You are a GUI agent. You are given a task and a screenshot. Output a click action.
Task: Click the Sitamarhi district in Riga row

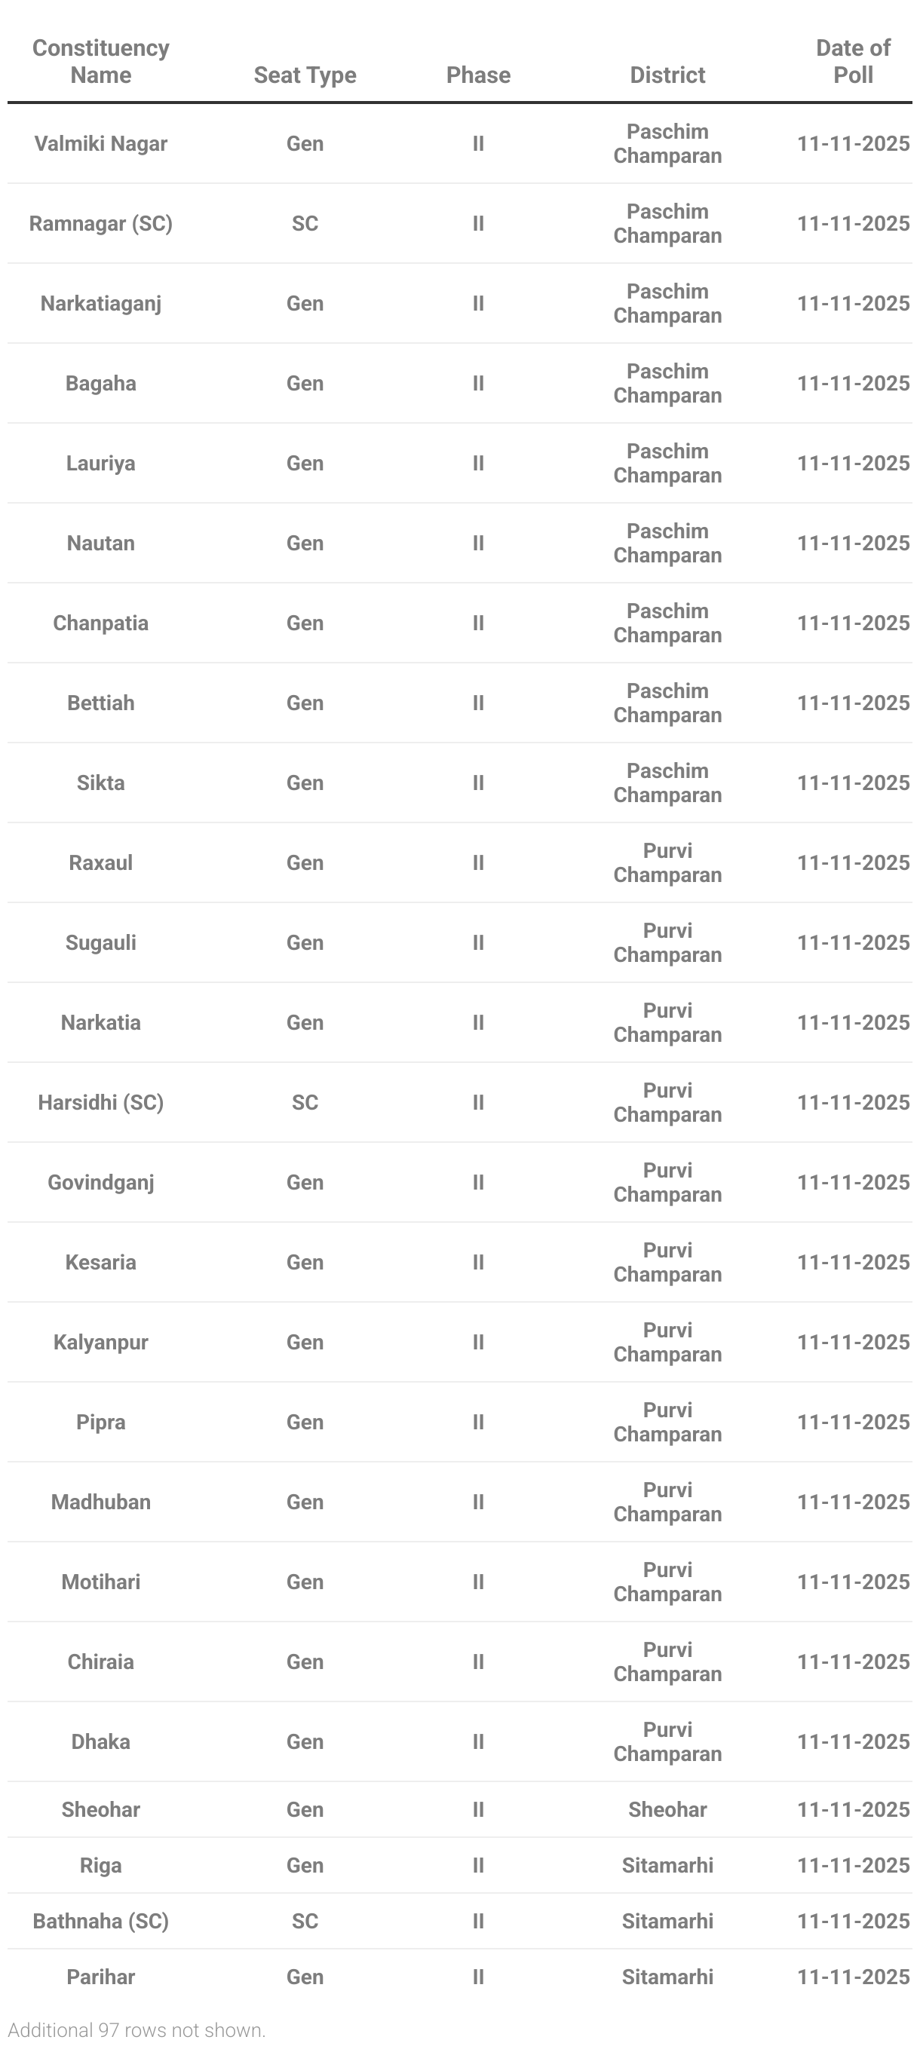(x=667, y=1865)
